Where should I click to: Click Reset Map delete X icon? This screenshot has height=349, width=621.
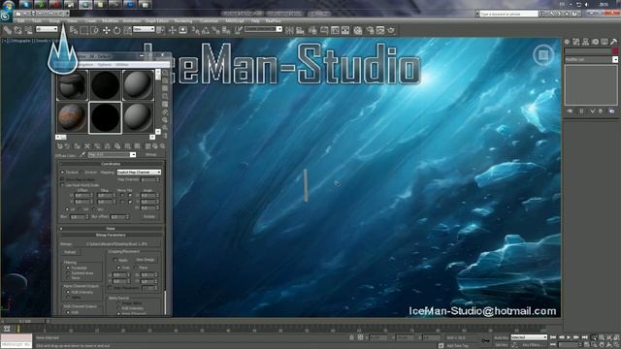tap(87, 146)
